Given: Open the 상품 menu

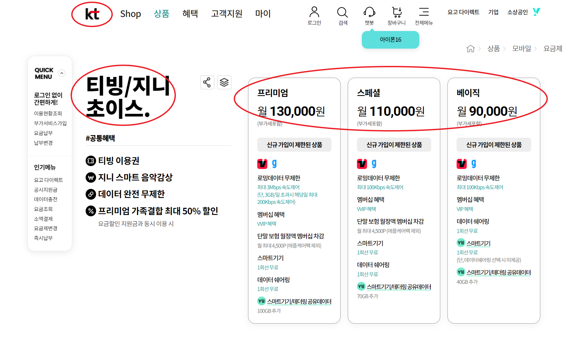Looking at the screenshot, I should coord(161,14).
